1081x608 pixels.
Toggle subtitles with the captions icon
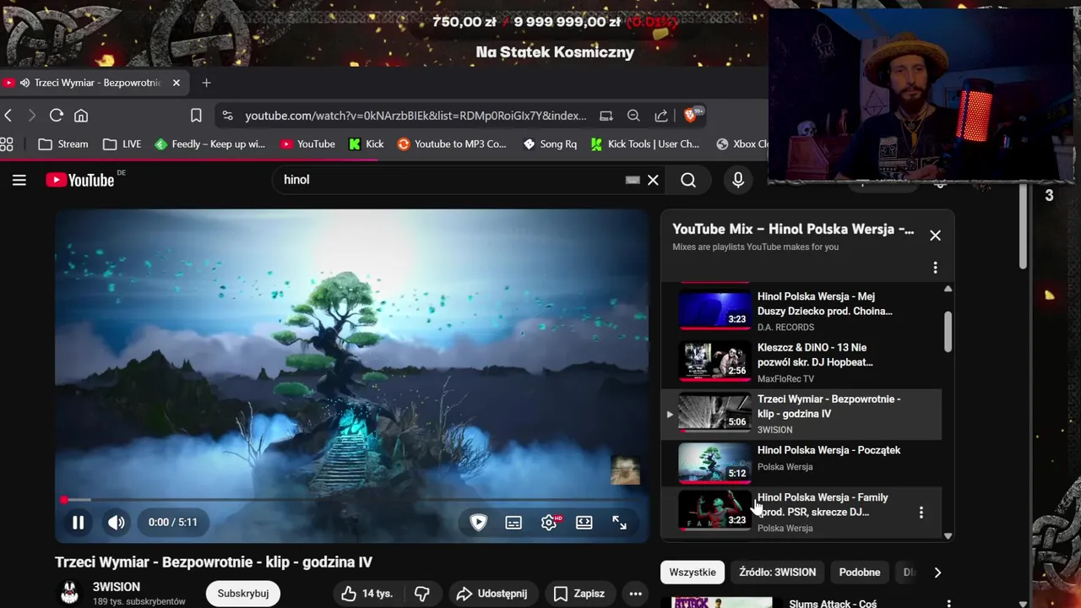513,523
